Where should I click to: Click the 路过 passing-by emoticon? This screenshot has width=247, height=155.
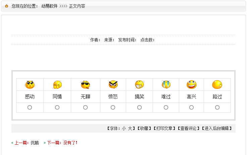click(x=217, y=85)
